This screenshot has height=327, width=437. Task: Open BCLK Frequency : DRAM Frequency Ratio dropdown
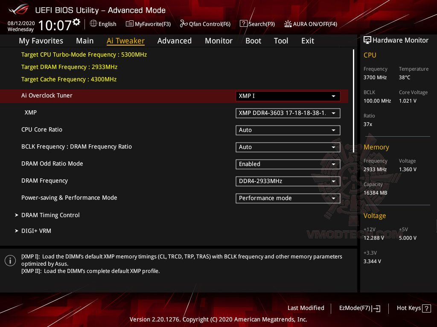288,147
